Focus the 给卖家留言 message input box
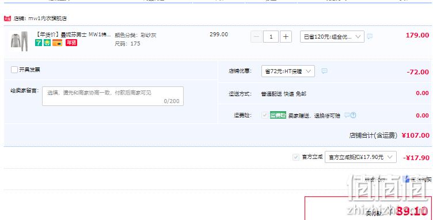Viewport: 433px width, 220px height. click(113, 96)
